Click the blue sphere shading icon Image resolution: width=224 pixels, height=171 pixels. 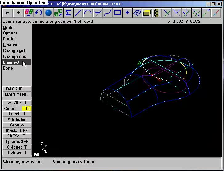tap(49, 13)
